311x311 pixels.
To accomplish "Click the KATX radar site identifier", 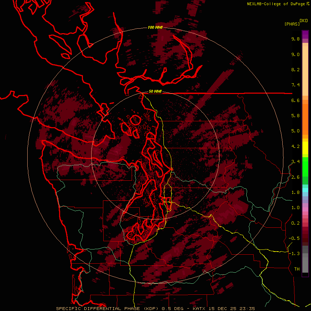I will click(x=199, y=309).
